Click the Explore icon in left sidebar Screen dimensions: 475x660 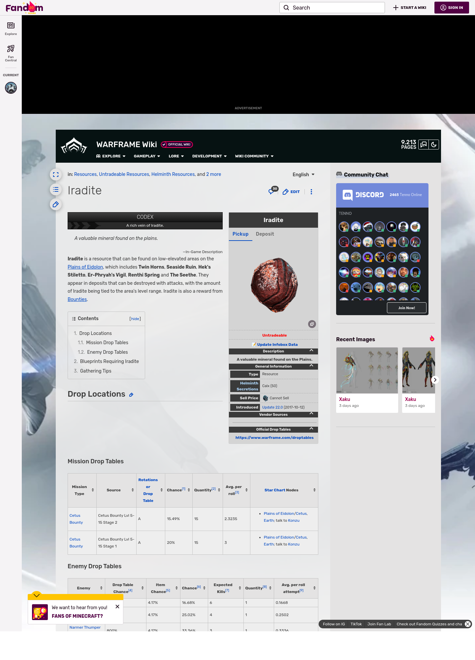pos(11,26)
